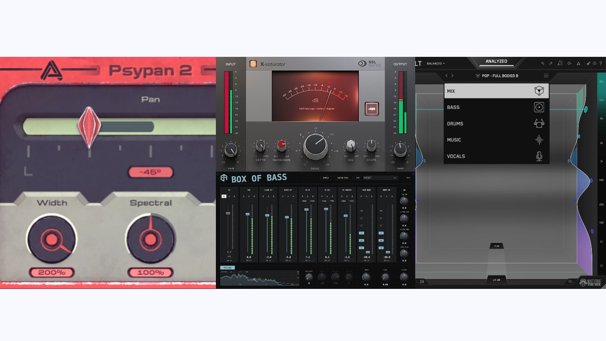Click the DI channel fader handle
606x341 pixels.
[228, 213]
